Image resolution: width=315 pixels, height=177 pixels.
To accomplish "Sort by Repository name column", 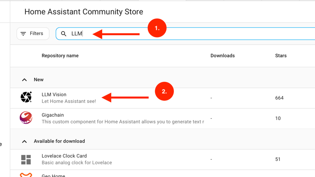I will tap(60, 56).
